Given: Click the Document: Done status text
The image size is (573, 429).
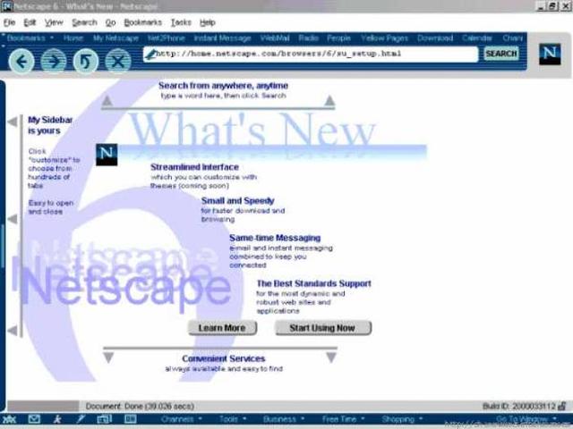Looking at the screenshot, I should [x=140, y=406].
